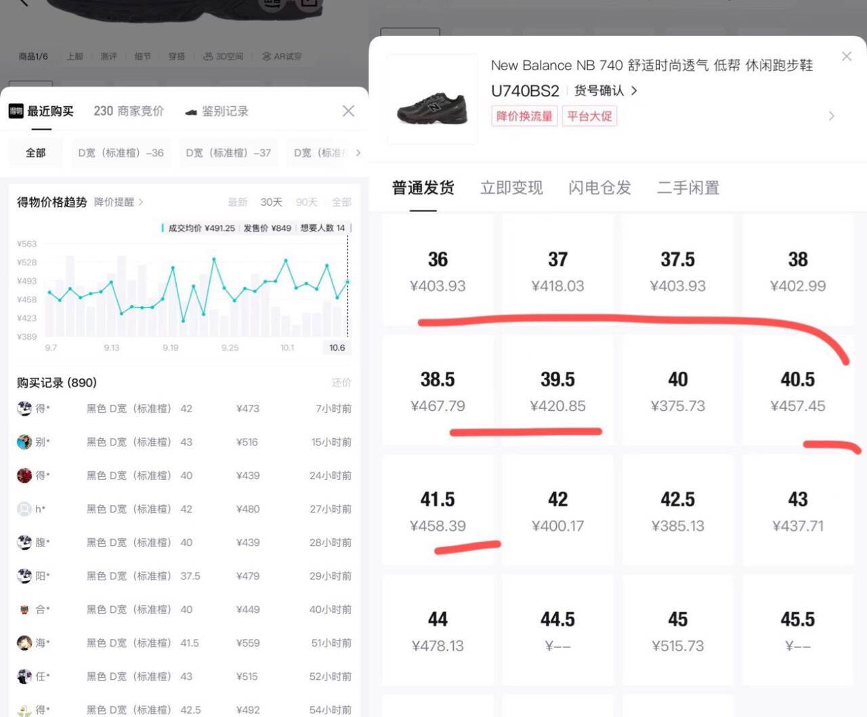Choose size 44 at ¥478.13
Viewport: 867px width, 717px height.
point(438,630)
